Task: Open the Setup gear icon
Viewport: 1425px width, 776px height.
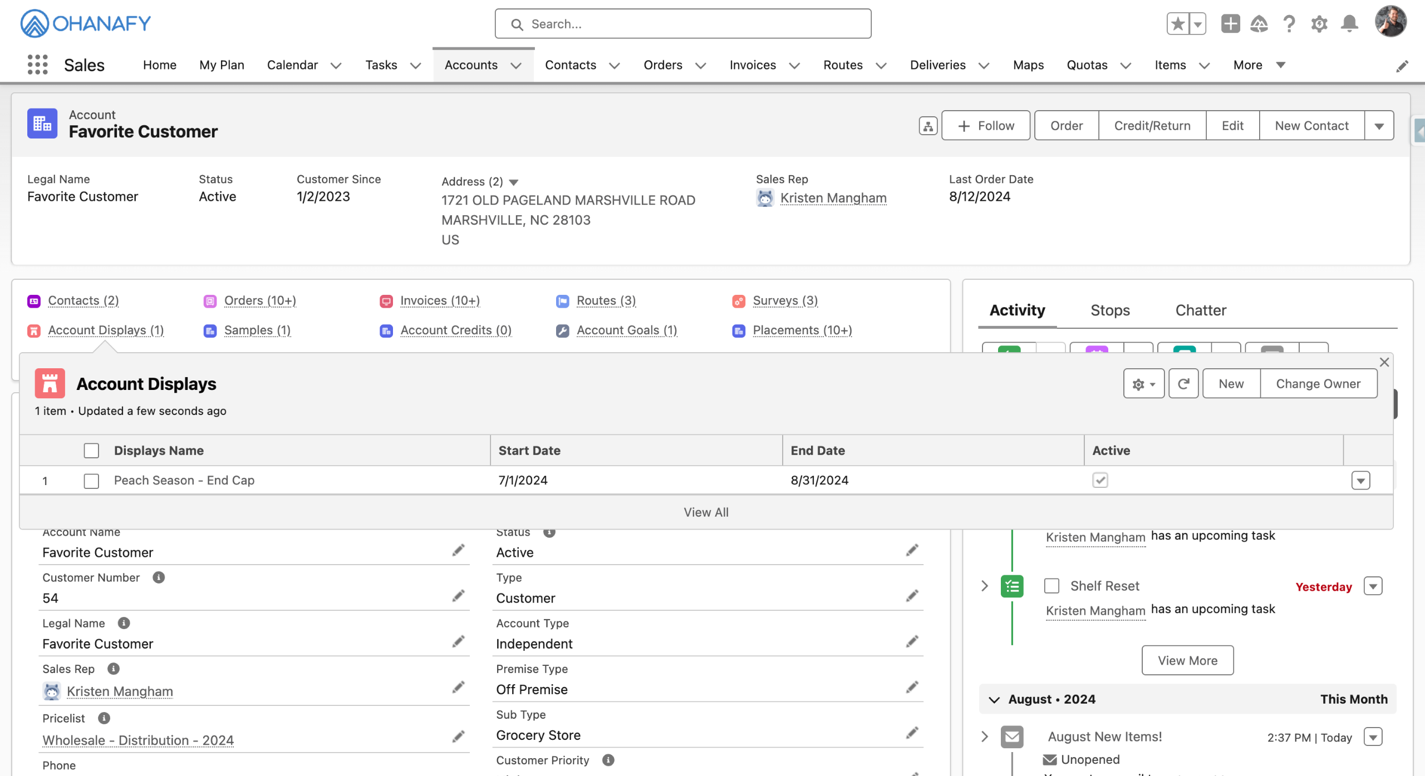Action: [x=1319, y=24]
